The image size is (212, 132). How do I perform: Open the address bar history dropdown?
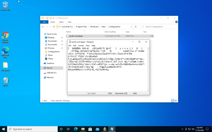131,27
